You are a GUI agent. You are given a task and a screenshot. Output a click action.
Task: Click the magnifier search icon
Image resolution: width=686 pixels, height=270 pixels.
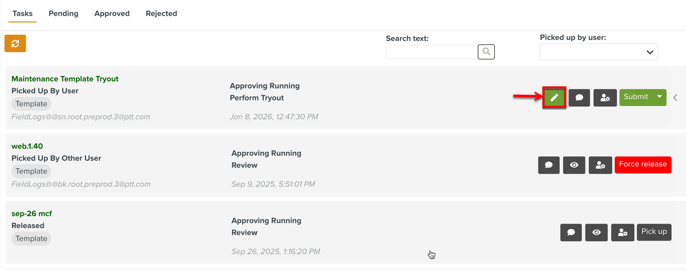click(486, 52)
